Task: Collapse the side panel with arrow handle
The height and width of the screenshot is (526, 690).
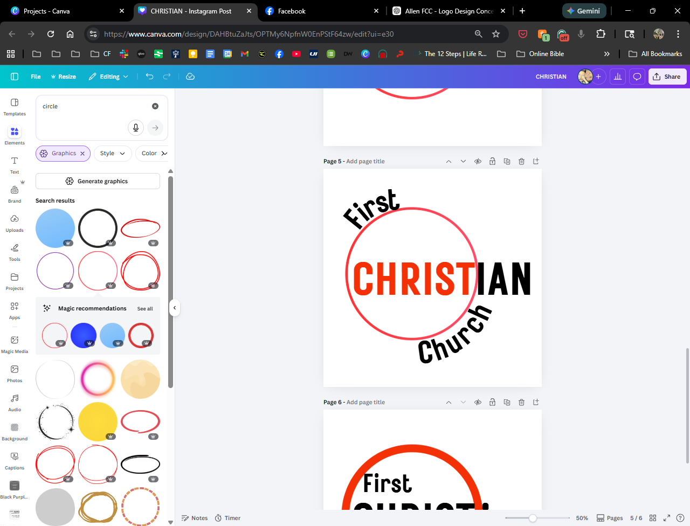Action: coord(175,308)
